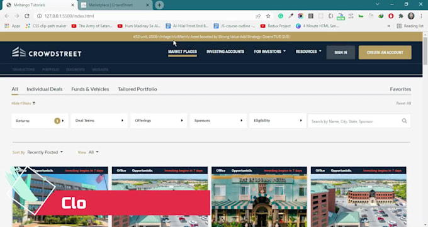Image resolution: width=428 pixels, height=227 pixels.
Task: Open a new browser tab with plus icon
Action: pyautogui.click(x=159, y=5)
